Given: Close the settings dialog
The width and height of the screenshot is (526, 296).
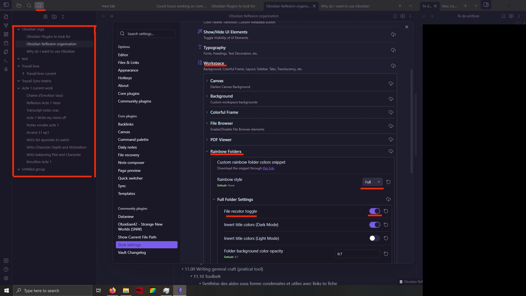Looking at the screenshot, I should [407, 27].
